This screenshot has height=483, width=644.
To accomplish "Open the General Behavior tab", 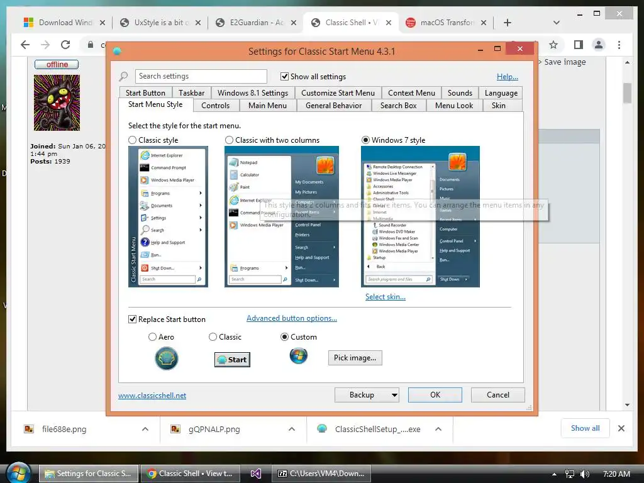I will pyautogui.click(x=333, y=106).
